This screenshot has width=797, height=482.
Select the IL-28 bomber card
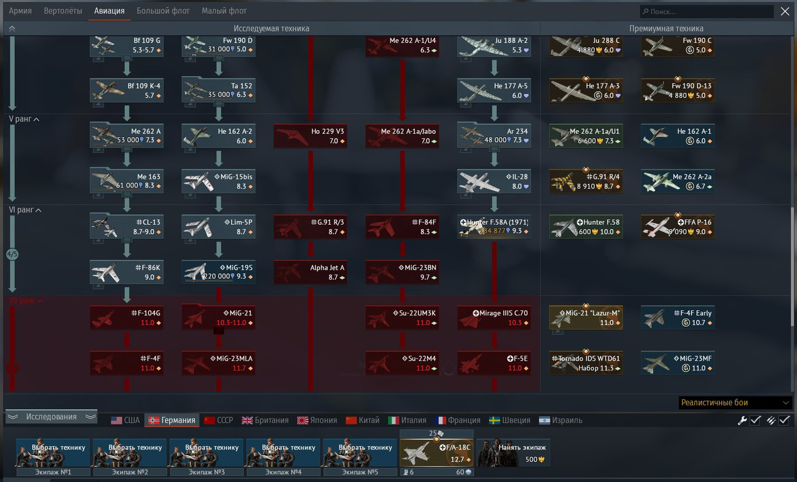494,181
